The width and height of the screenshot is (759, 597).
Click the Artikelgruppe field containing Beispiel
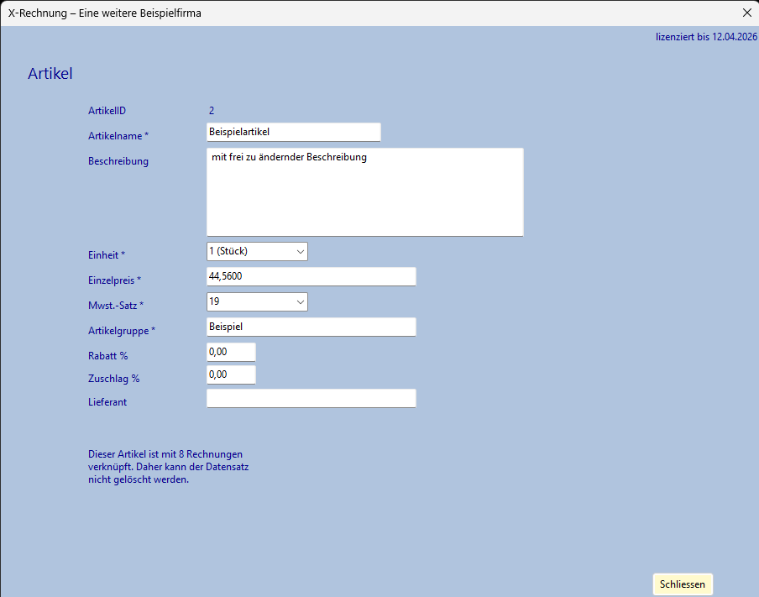click(x=311, y=327)
